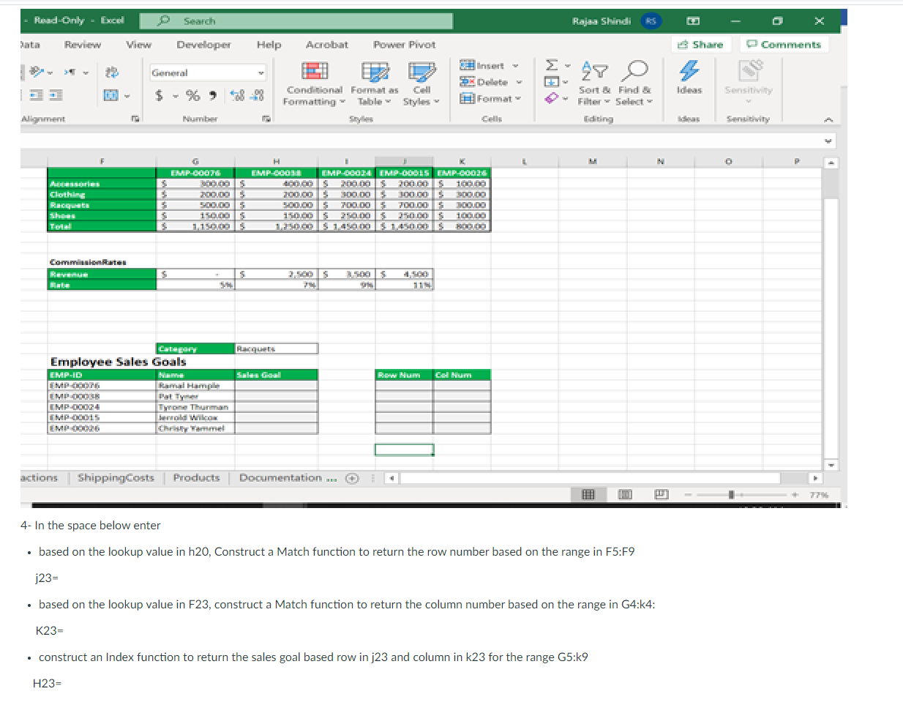Viewport: 903px width, 705px height.
Task: Click the Fill down icon
Action: click(x=552, y=81)
